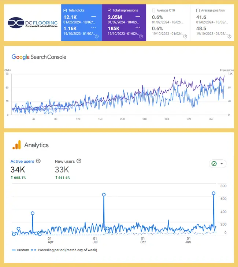Click the 41.6 average position value
238x267 pixels.
point(201,17)
